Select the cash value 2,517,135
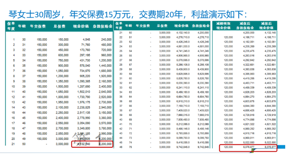Image resolution: width=286 pixels, height=160 pixels. 84,113
